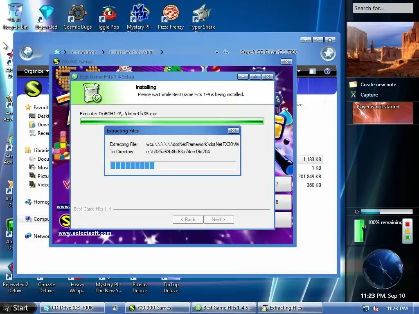
Task: Click the orange light on battery gadget
Action: (x=407, y=231)
